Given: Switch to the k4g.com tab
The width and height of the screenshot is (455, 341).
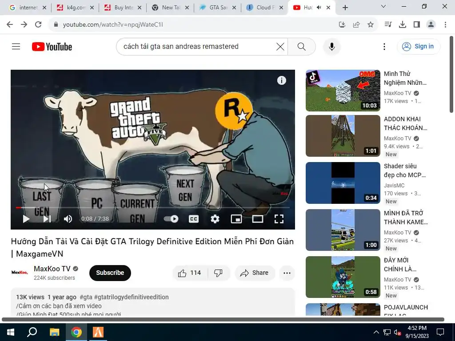Looking at the screenshot, I should click(76, 8).
